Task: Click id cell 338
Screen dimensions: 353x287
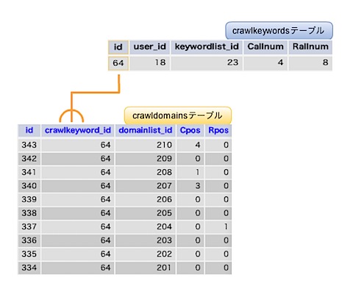Action: click(29, 213)
